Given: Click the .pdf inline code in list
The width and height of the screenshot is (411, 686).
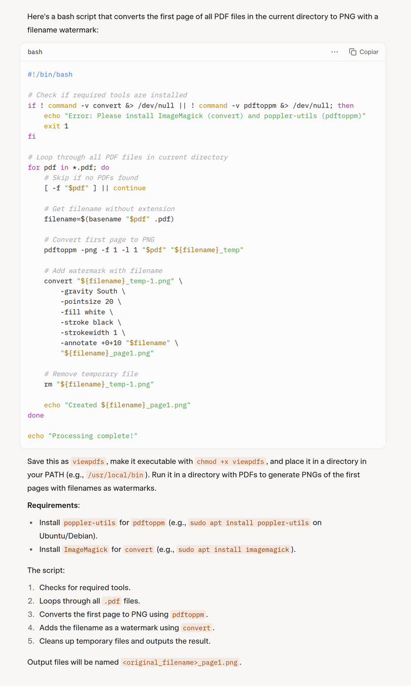Looking at the screenshot, I should [x=112, y=601].
